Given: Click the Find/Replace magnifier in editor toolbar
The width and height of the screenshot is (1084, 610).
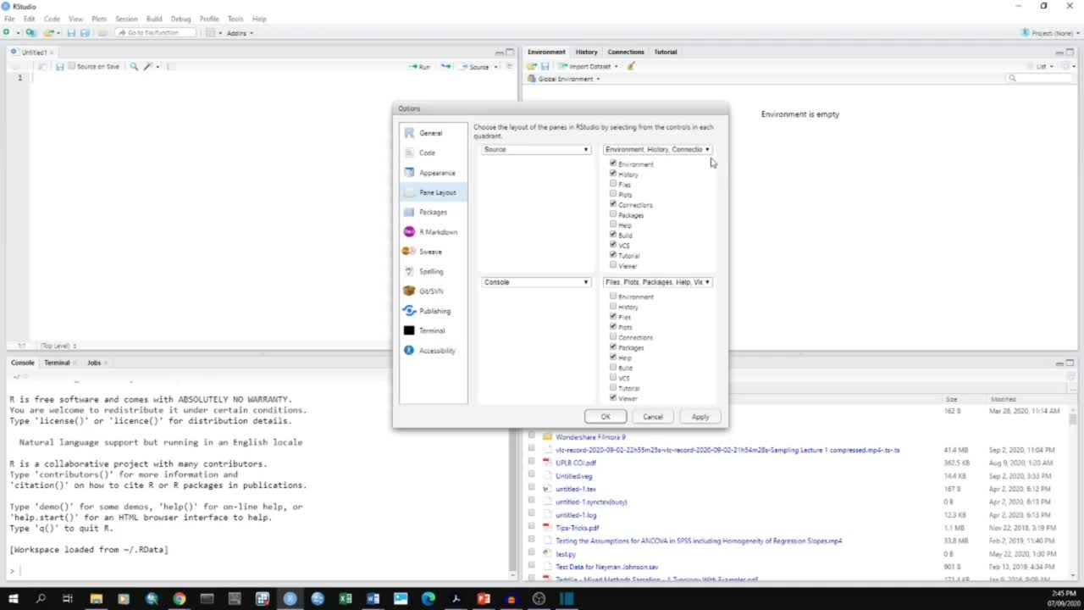Looking at the screenshot, I should (134, 66).
